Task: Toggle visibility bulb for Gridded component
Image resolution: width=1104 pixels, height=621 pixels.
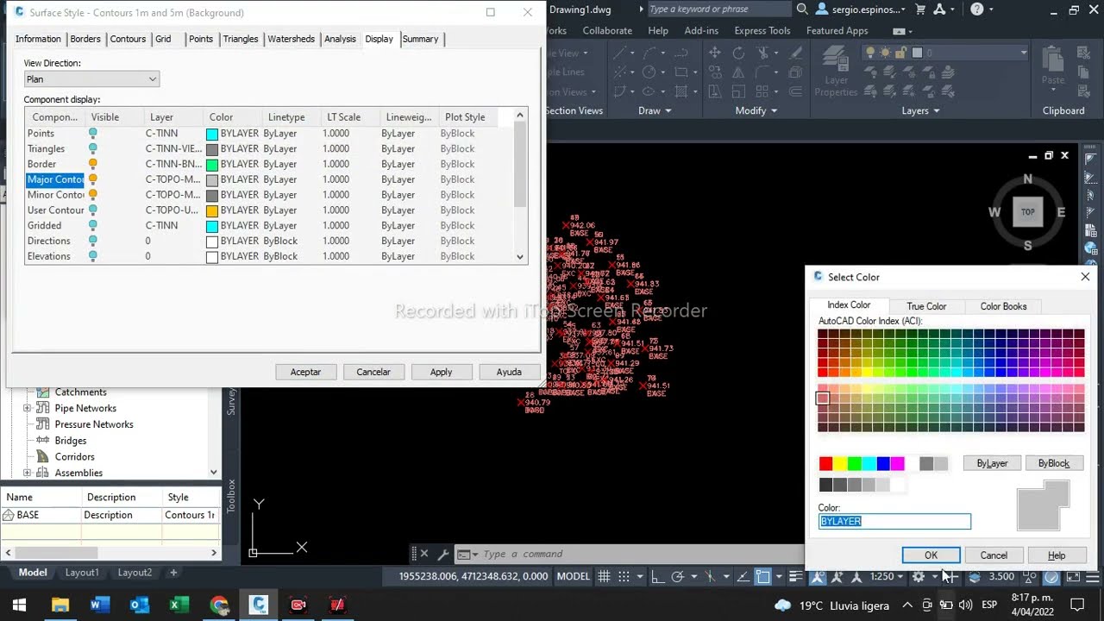Action: tap(93, 226)
